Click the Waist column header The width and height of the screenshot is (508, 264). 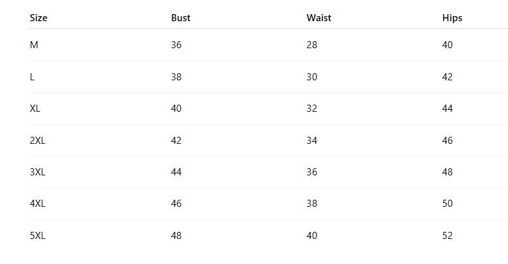click(x=319, y=18)
